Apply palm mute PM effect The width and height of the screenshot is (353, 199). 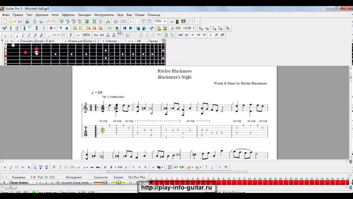point(120,167)
